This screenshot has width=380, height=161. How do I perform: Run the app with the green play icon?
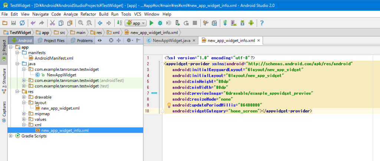(x=151, y=23)
